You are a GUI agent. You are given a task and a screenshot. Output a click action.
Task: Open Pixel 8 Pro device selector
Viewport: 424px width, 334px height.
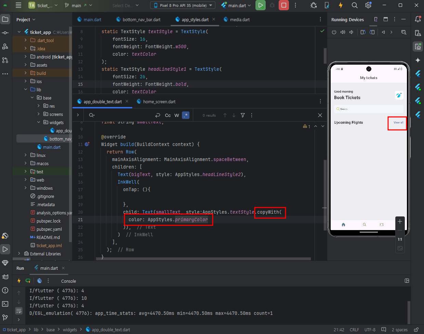coord(183,5)
